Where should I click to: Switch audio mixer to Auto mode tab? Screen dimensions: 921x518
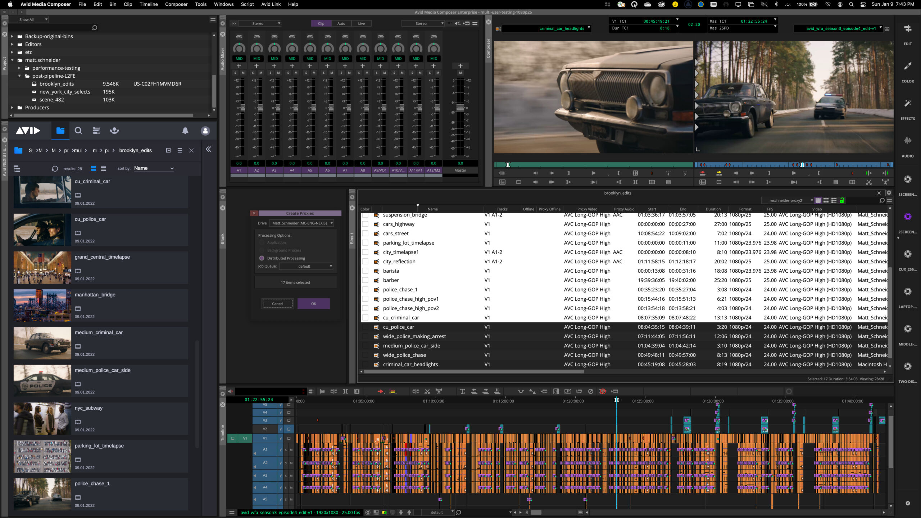tap(341, 23)
